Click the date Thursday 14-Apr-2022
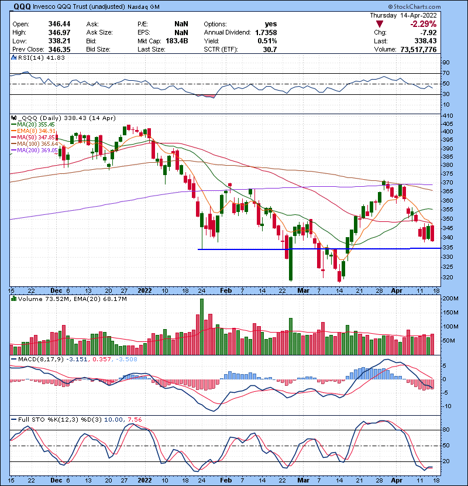This screenshot has height=486, width=468. [403, 15]
